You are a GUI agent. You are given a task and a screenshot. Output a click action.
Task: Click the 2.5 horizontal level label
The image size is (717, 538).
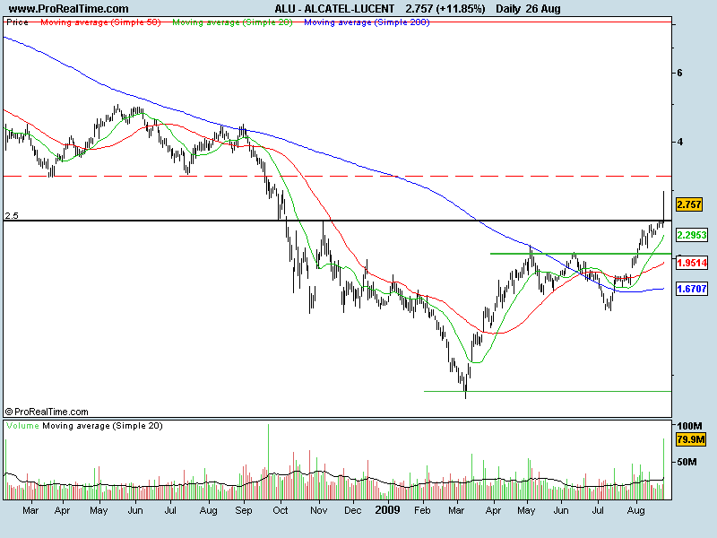point(12,215)
